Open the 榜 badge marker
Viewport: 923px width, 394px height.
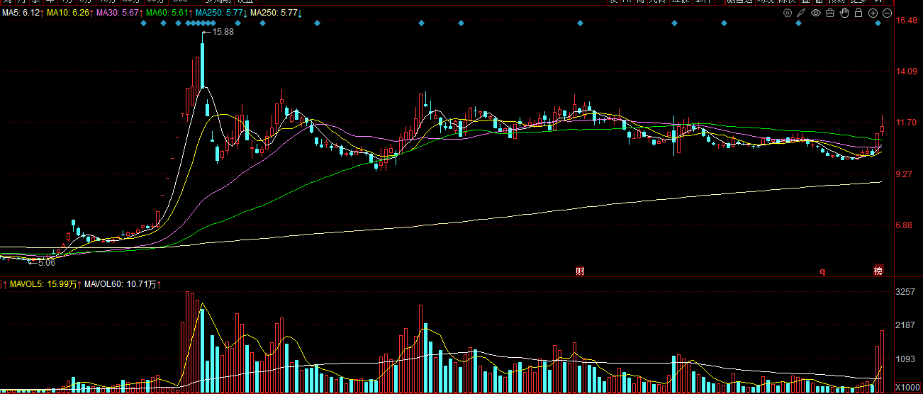[x=878, y=271]
